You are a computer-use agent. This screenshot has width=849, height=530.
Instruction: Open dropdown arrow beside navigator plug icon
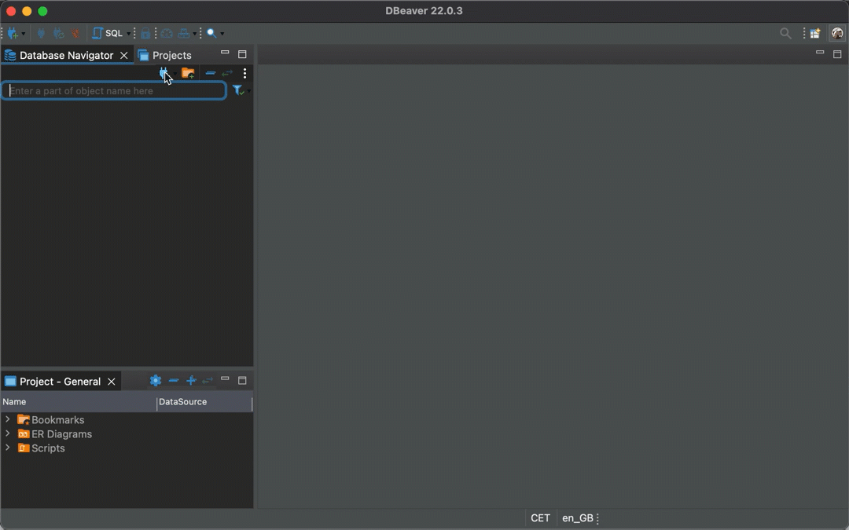point(175,74)
